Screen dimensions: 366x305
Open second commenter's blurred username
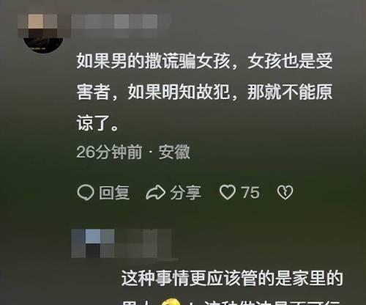tap(143, 243)
